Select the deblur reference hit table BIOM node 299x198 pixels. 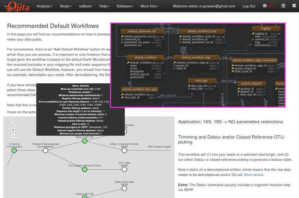point(124,151)
